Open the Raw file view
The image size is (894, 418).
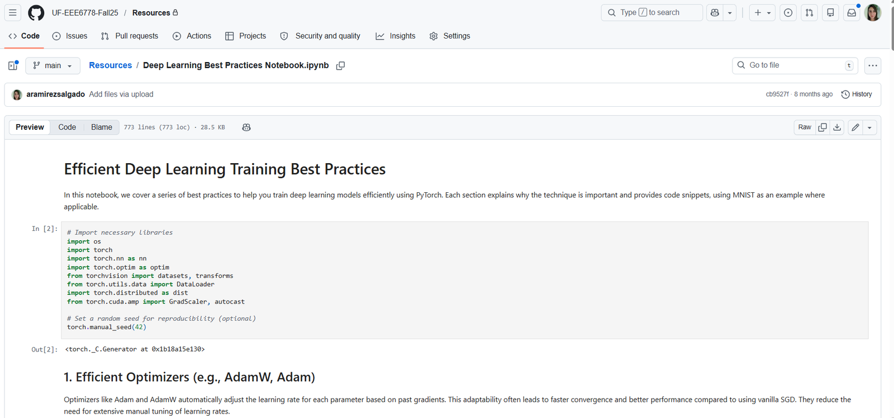805,127
